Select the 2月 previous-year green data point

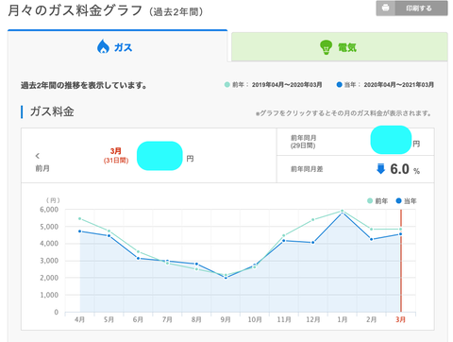click(372, 230)
